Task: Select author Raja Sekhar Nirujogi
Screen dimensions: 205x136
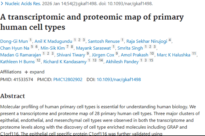Action: (x=147, y=41)
